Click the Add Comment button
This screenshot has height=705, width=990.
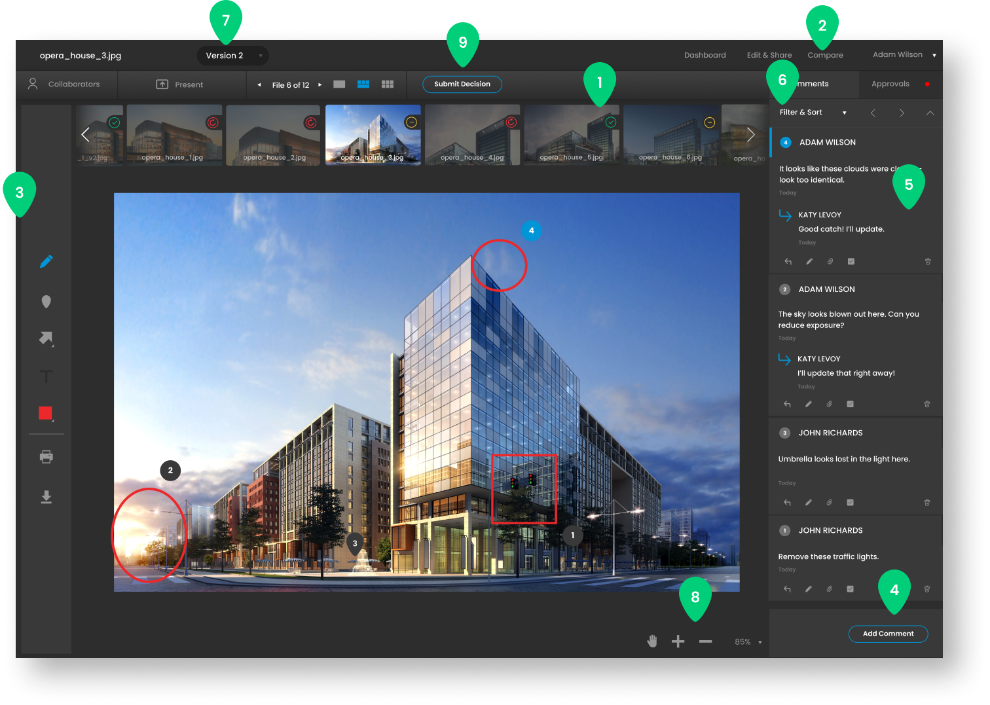(x=888, y=634)
